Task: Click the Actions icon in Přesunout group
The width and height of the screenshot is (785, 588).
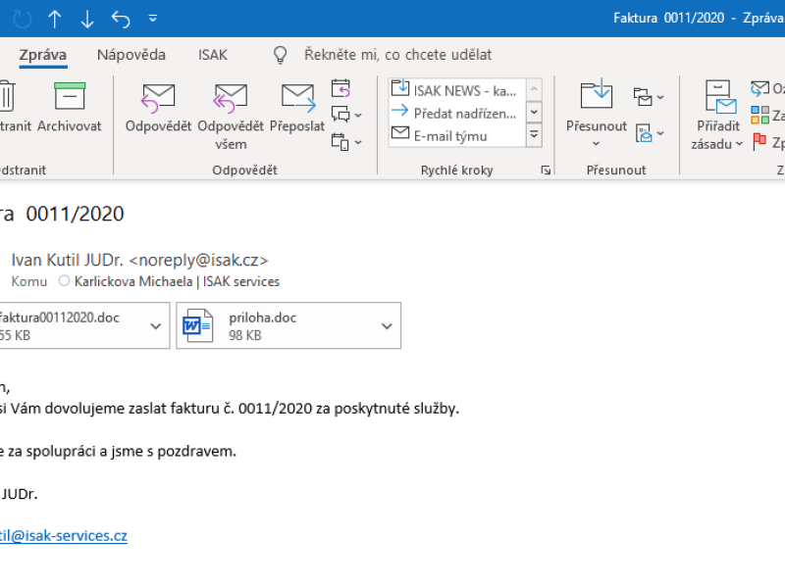Action: 644,133
